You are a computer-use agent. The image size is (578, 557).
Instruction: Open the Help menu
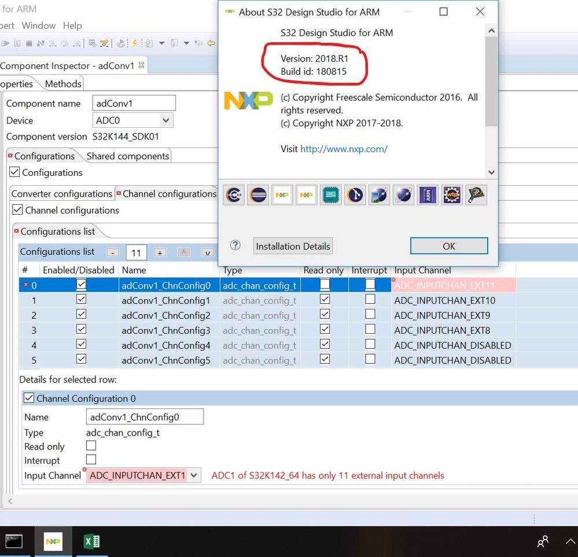[x=72, y=25]
